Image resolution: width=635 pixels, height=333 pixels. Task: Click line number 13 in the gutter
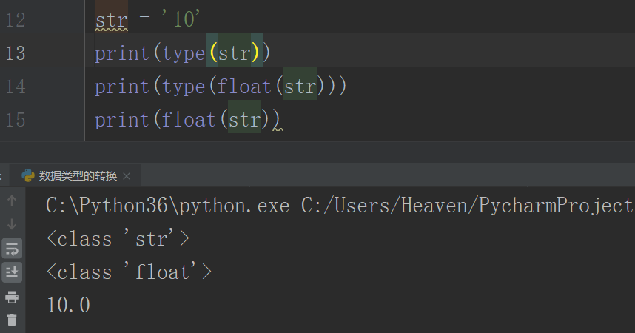click(16, 53)
